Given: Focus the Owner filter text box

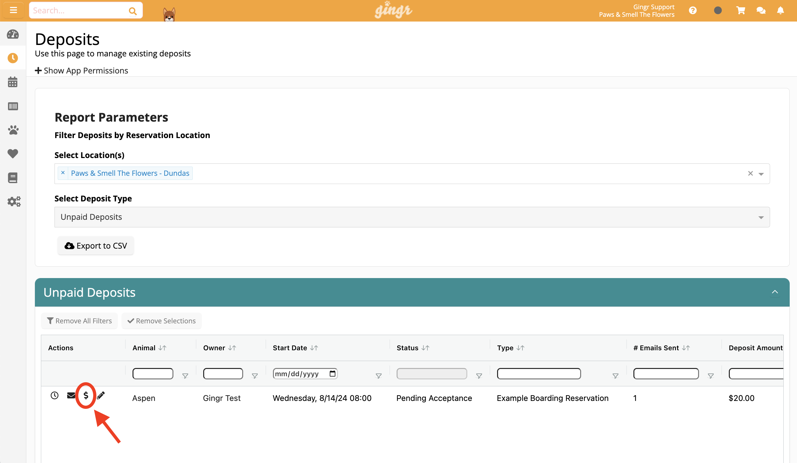Looking at the screenshot, I should tap(223, 374).
